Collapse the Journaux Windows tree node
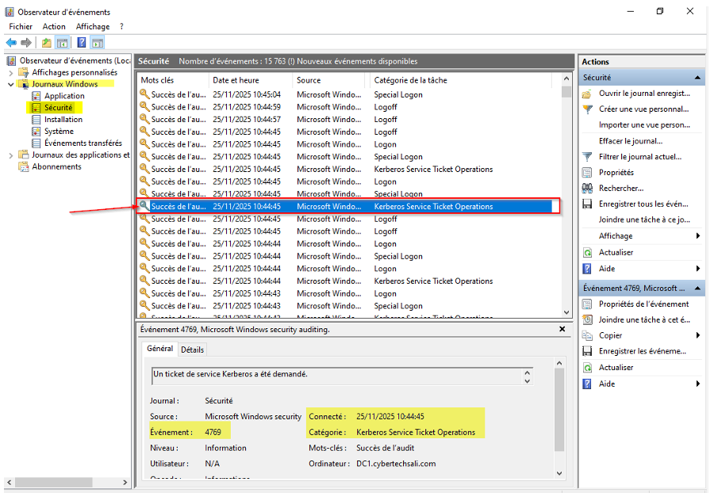 pyautogui.click(x=11, y=85)
